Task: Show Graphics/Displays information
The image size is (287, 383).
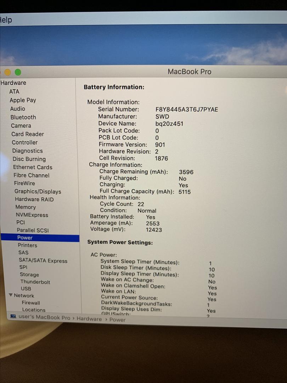Action: [38, 191]
